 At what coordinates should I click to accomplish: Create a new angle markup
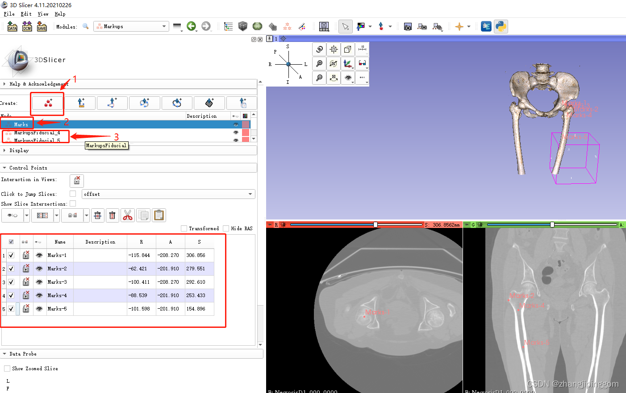112,103
